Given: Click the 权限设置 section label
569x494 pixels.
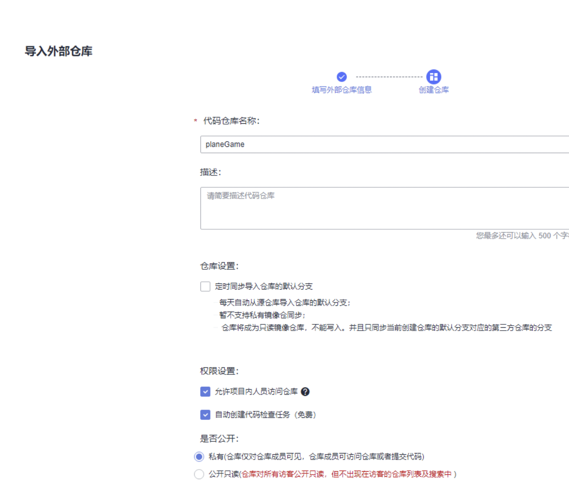Looking at the screenshot, I should 219,371.
